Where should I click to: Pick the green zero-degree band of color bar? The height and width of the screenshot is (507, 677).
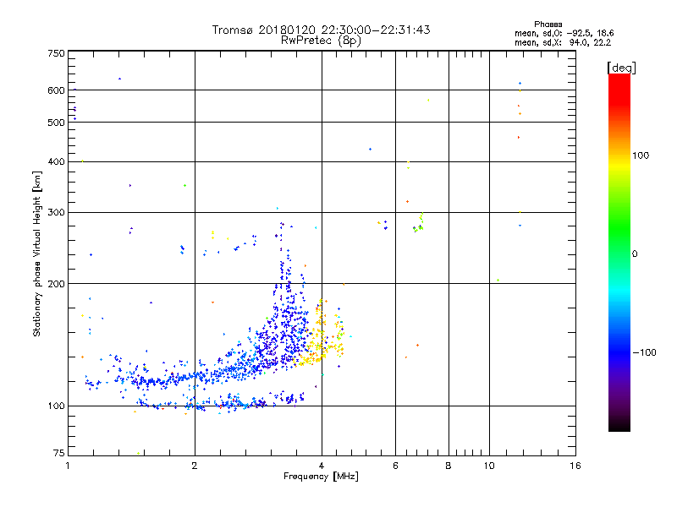619,253
